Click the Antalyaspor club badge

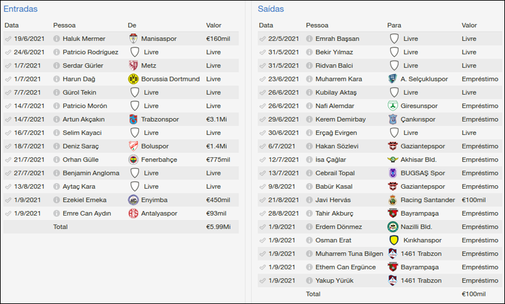[133, 213]
